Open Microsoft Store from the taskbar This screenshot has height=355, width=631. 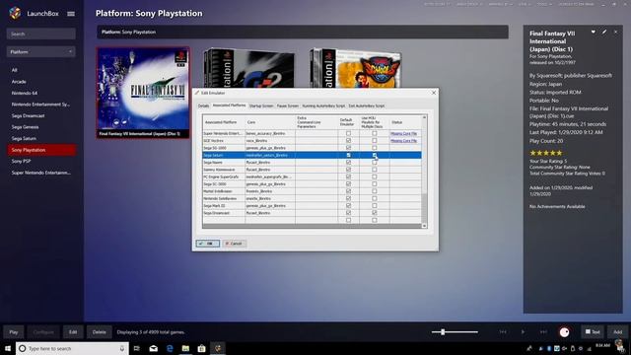201,348
